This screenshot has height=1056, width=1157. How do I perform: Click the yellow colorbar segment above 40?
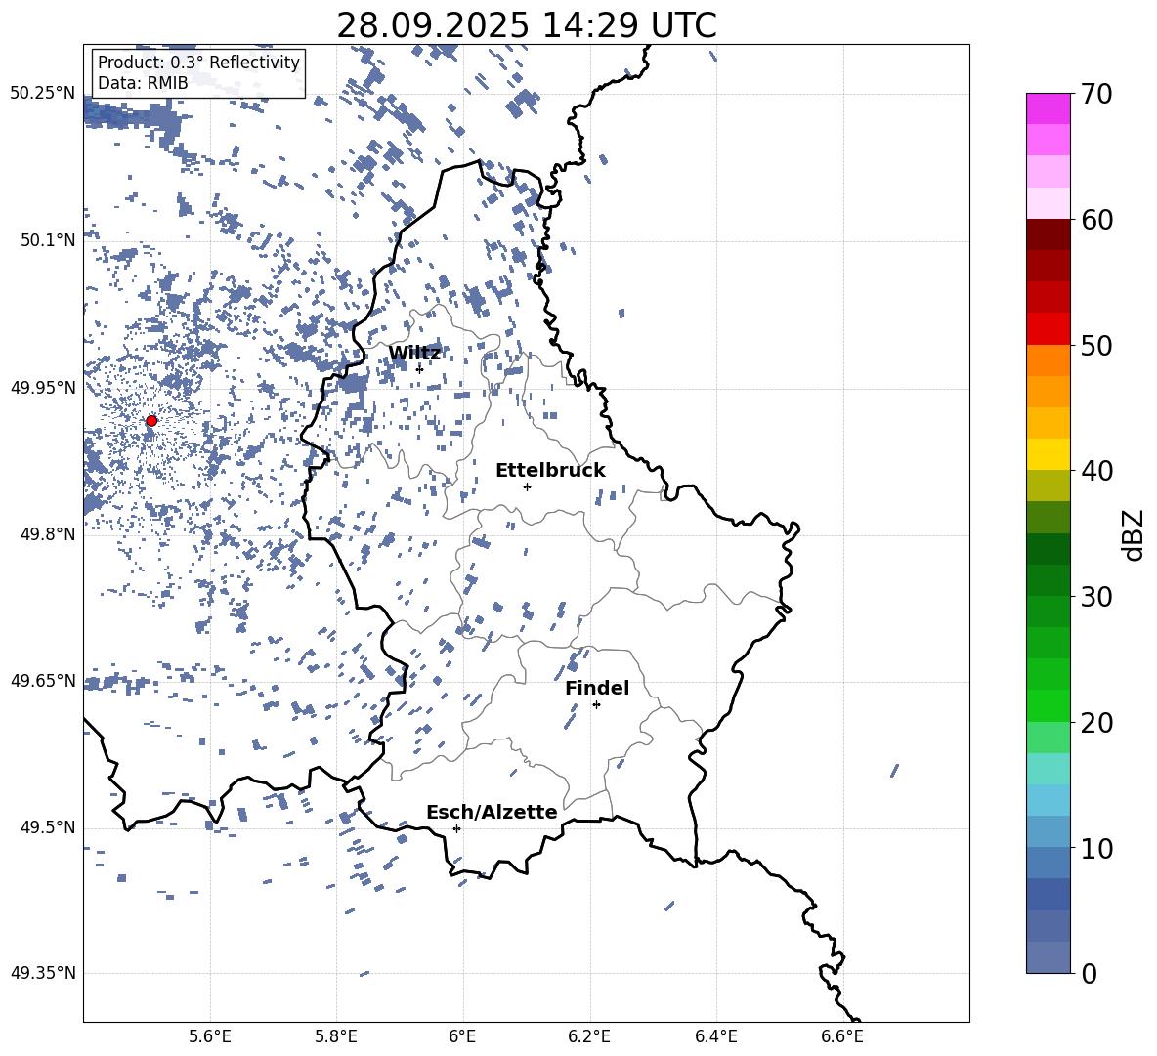pos(1049,455)
